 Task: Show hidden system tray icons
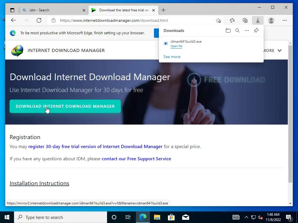246,217
